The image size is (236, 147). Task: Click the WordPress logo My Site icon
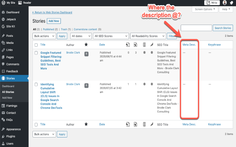(x=3, y=3)
